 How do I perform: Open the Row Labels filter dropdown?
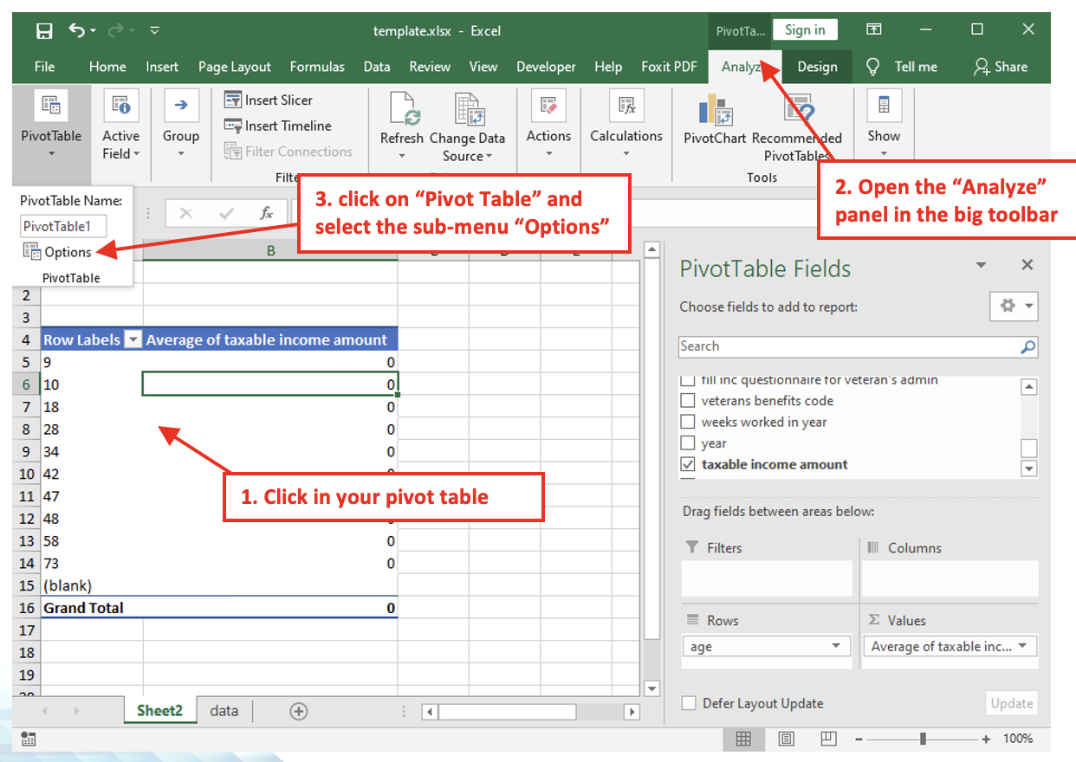pos(133,340)
